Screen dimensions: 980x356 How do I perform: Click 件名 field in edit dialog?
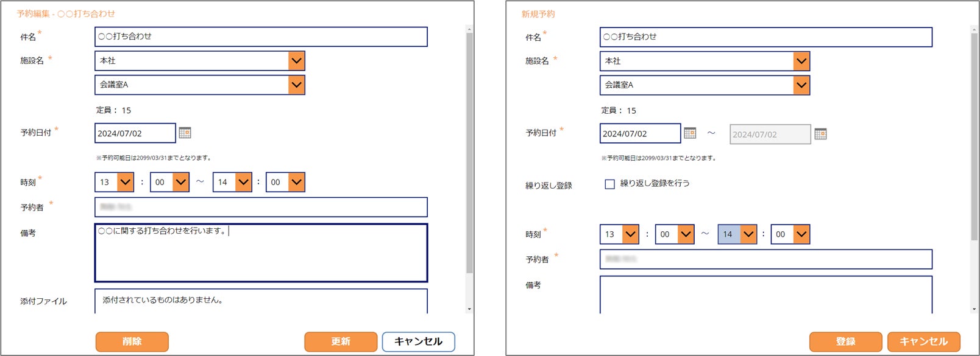pos(261,37)
